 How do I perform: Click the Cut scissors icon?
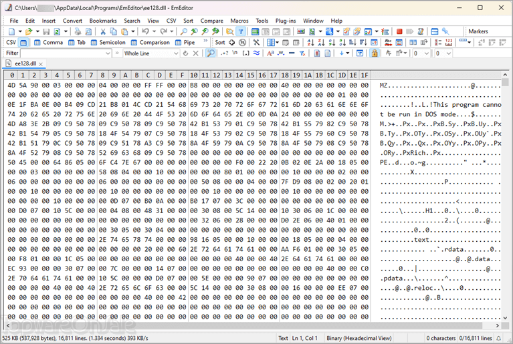[x=103, y=31]
